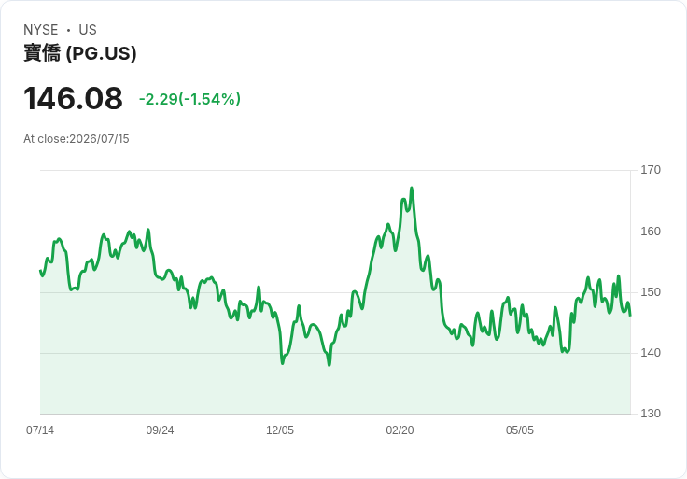Click the 150 price axis label

[651, 292]
